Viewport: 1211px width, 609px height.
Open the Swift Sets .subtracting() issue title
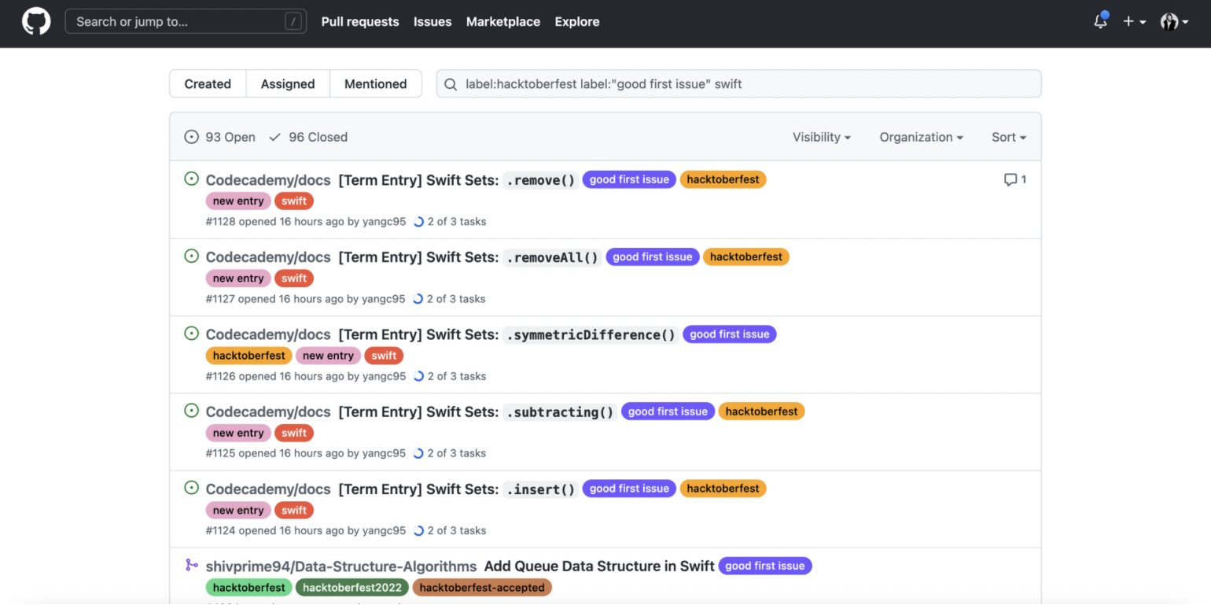tap(478, 412)
